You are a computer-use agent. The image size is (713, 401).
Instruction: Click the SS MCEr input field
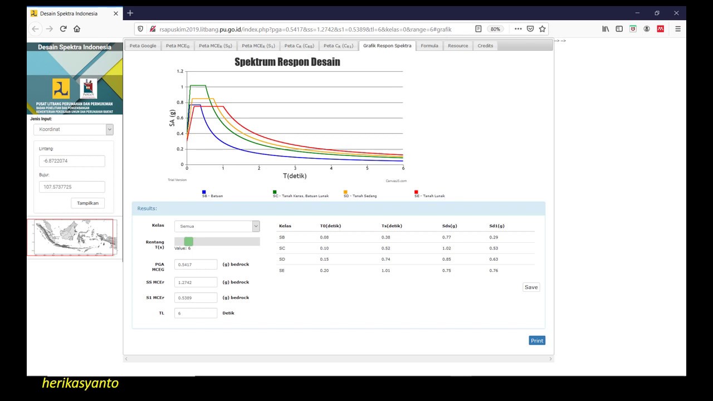pyautogui.click(x=196, y=282)
